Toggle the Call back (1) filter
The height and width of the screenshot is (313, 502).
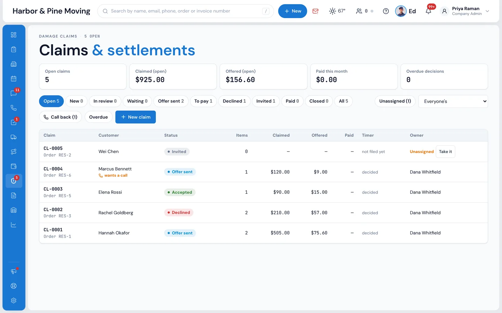tap(61, 117)
